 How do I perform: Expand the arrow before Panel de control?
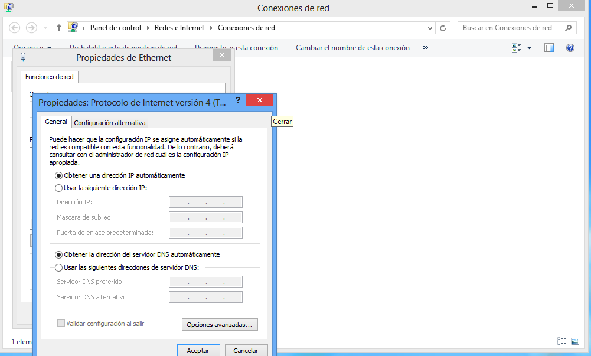coord(84,28)
